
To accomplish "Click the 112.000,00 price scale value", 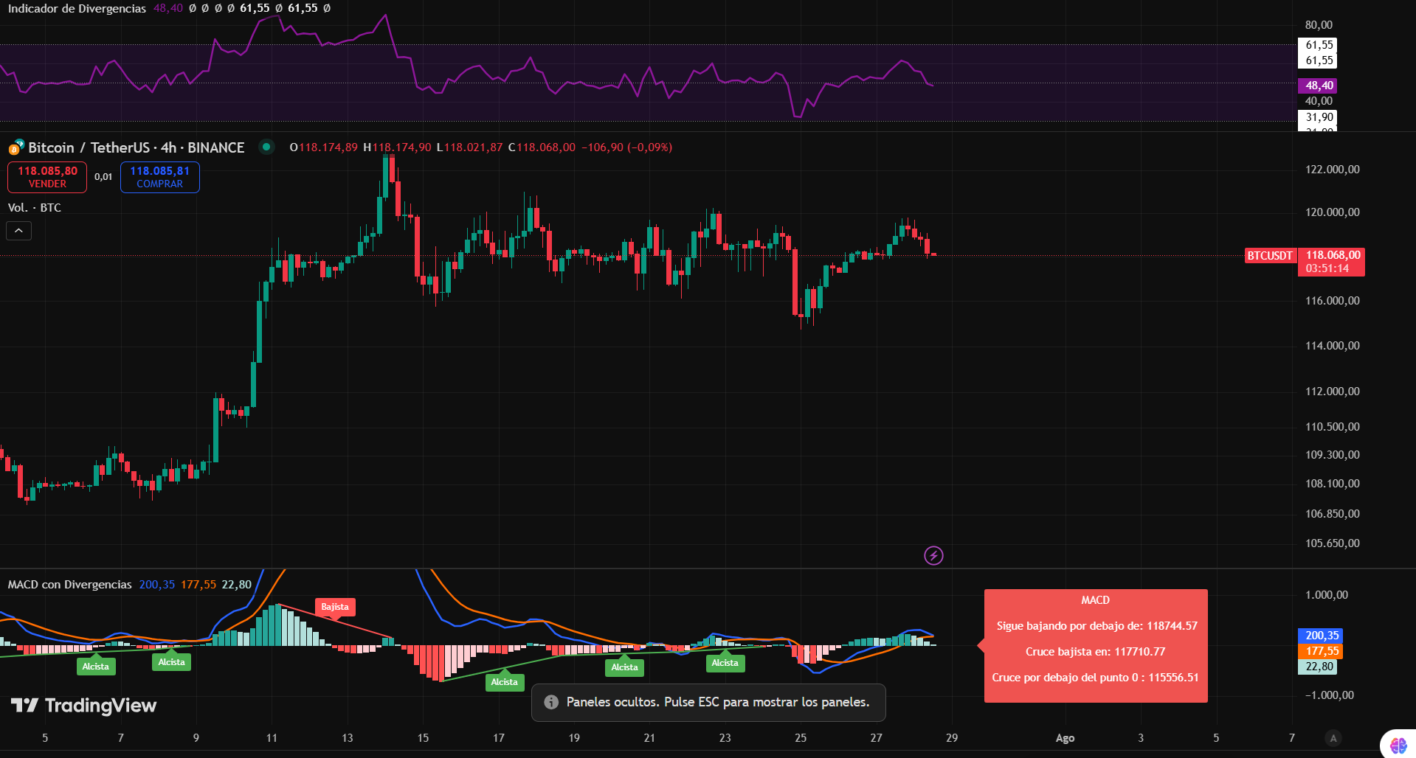I will (x=1332, y=392).
